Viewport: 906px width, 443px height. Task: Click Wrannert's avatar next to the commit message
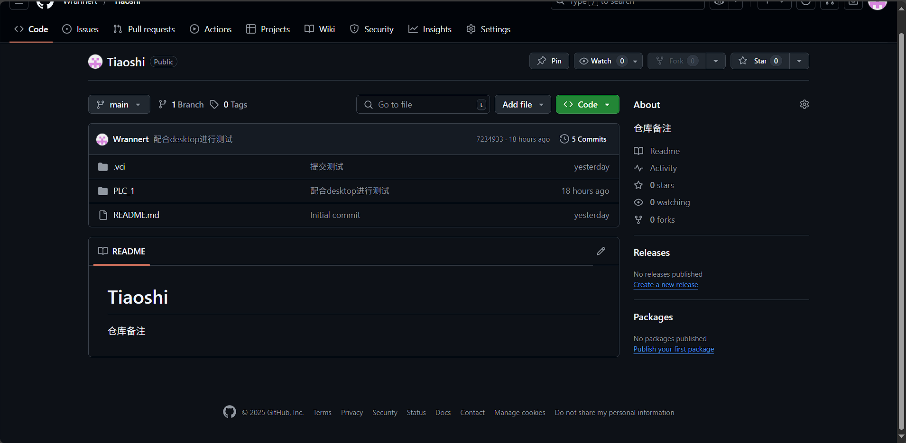pyautogui.click(x=102, y=139)
